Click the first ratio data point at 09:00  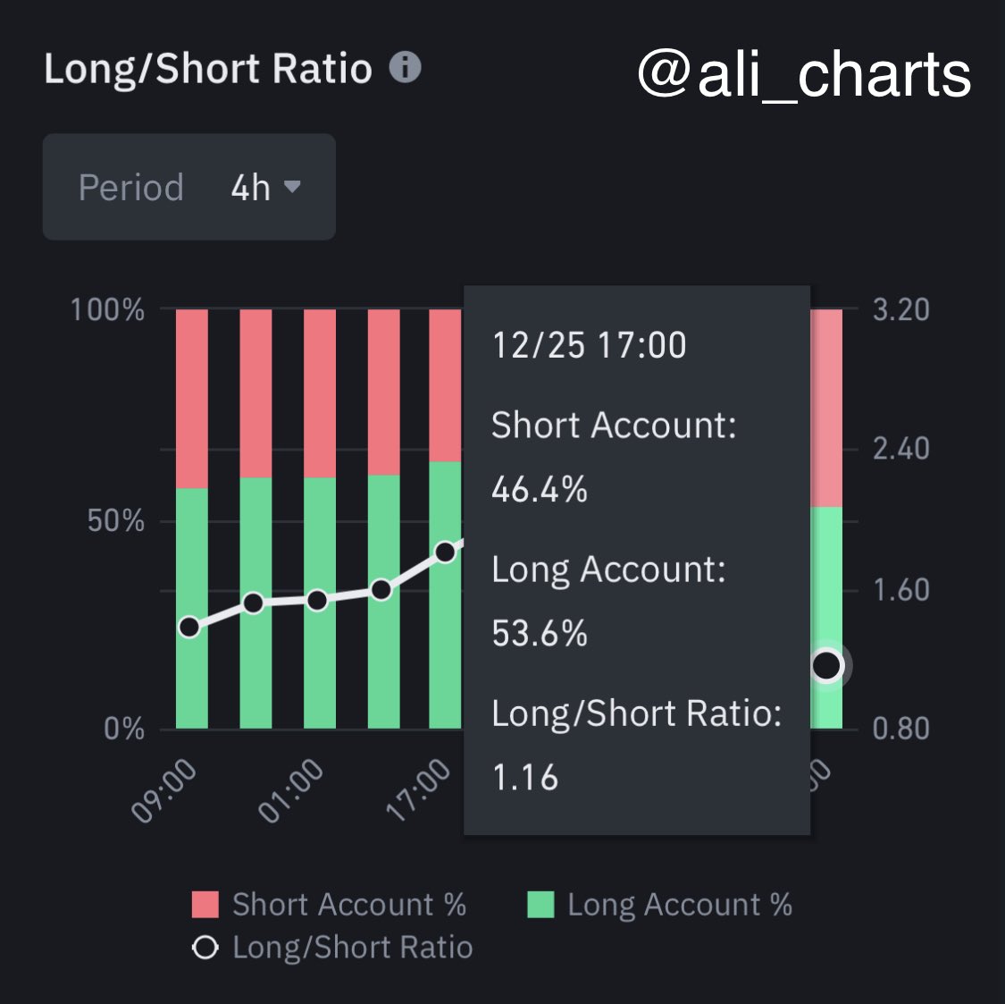[x=189, y=627]
